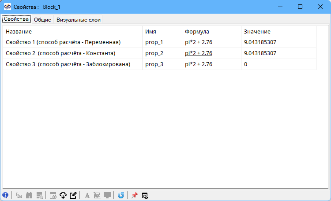Open the Визуальные слои tab
This screenshot has height=201, width=331.
(79, 19)
